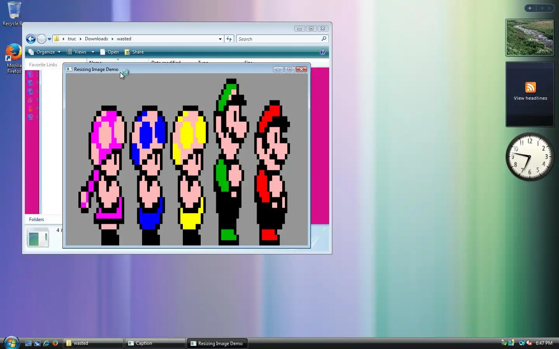Image resolution: width=559 pixels, height=349 pixels.
Task: Click View headlines in the feed gadget
Action: (530, 98)
